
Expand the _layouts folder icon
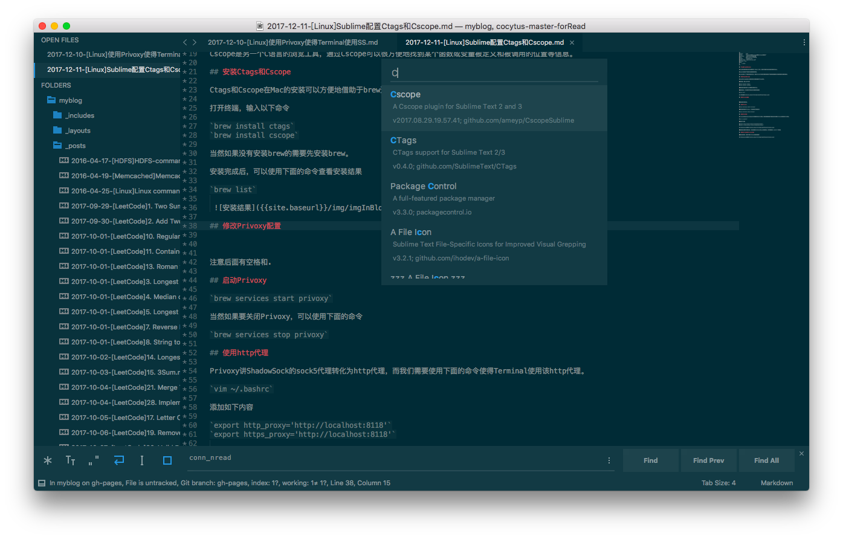click(57, 131)
